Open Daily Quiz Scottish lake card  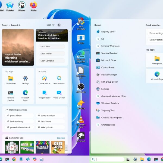52,35
